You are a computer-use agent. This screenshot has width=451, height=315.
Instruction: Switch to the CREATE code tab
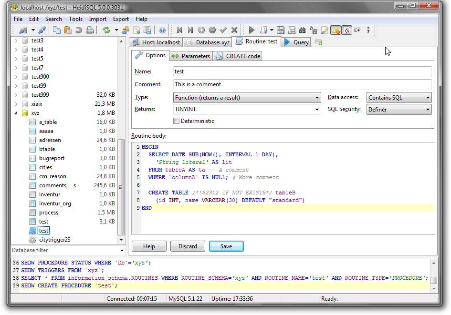pos(238,56)
